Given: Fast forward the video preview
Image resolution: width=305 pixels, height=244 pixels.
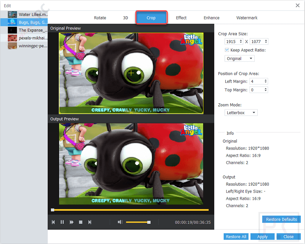Looking at the screenshot, I should tap(72, 222).
